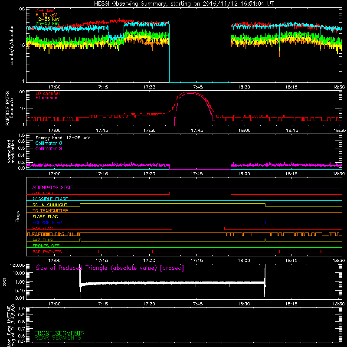347x347 pixels.
Task: Click the 18:15 tick label under the SAS panel
Action: tap(291, 304)
